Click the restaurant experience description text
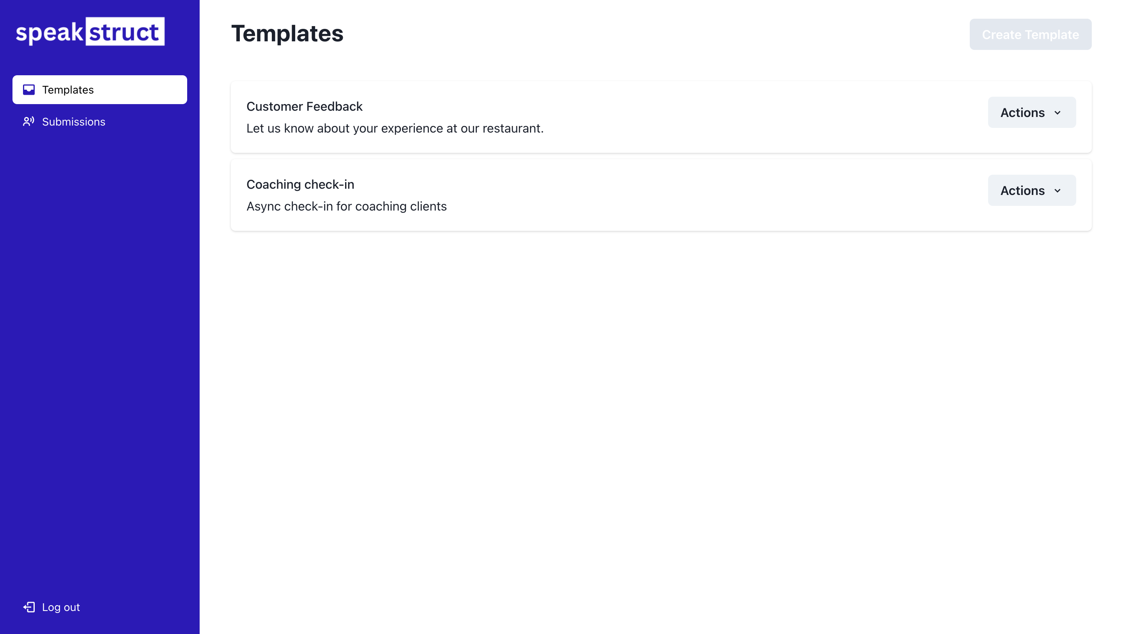The width and height of the screenshot is (1123, 634). point(395,128)
